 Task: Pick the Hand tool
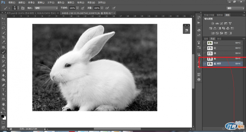pyautogui.click(x=3, y=104)
